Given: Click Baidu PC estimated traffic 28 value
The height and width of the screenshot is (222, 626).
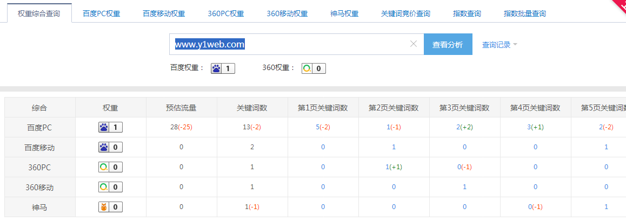Looking at the screenshot, I should point(174,127).
